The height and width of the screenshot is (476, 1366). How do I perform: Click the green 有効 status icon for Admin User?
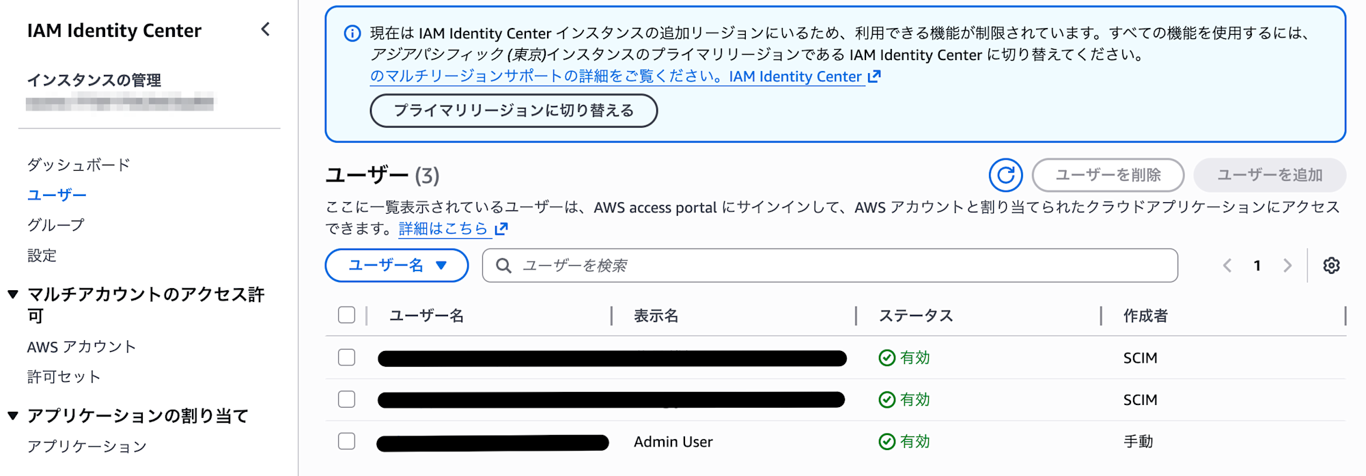[886, 442]
